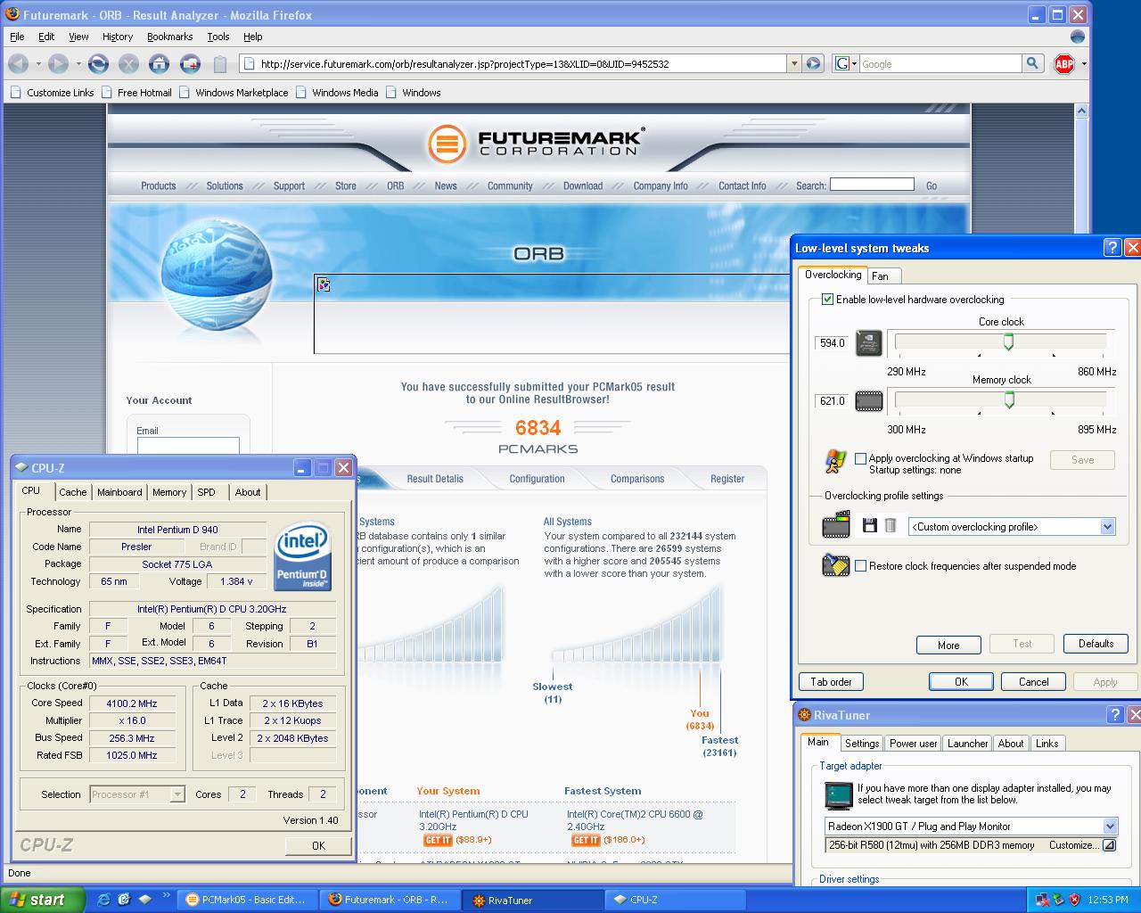This screenshot has height=913, width=1141.
Task: Open the address bar history dropdown
Action: click(x=793, y=63)
